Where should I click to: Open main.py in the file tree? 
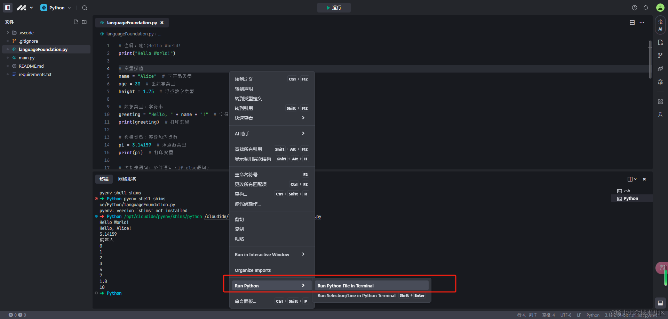tap(27, 58)
